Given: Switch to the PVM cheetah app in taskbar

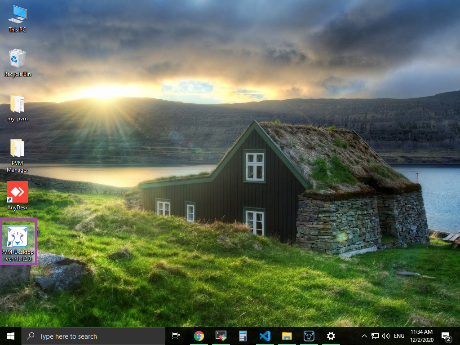Looking at the screenshot, I should (x=309, y=336).
